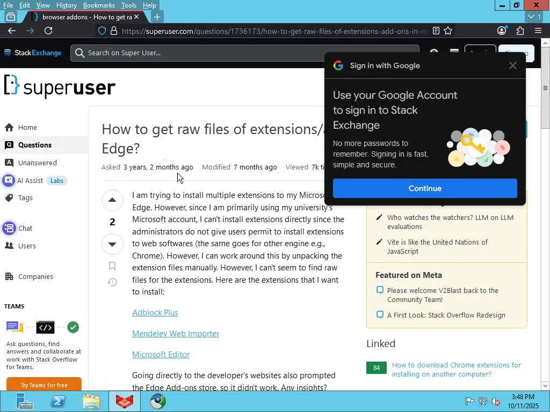
Task: Show post activity history clock icon
Action: (x=112, y=282)
